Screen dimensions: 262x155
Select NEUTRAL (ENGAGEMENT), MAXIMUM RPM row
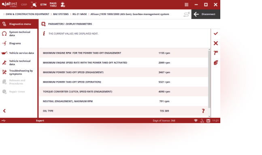tap(124, 101)
